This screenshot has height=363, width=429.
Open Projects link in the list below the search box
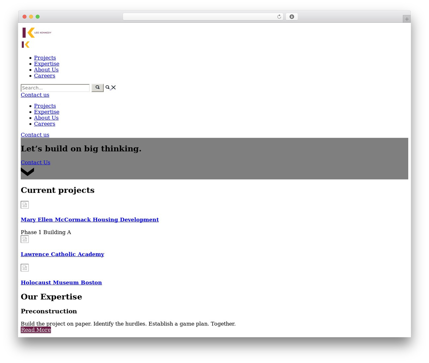click(45, 106)
